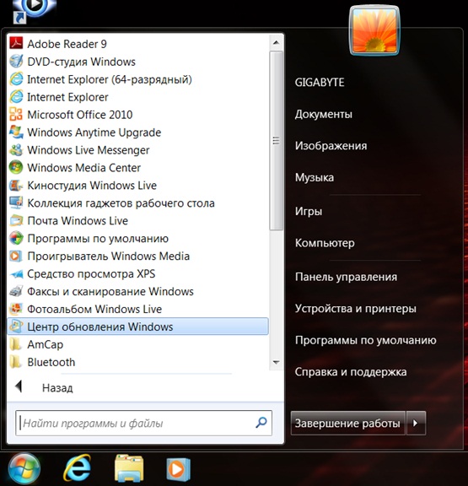Open Internet Explorer from the taskbar
This screenshot has width=468, height=486.
click(x=77, y=468)
